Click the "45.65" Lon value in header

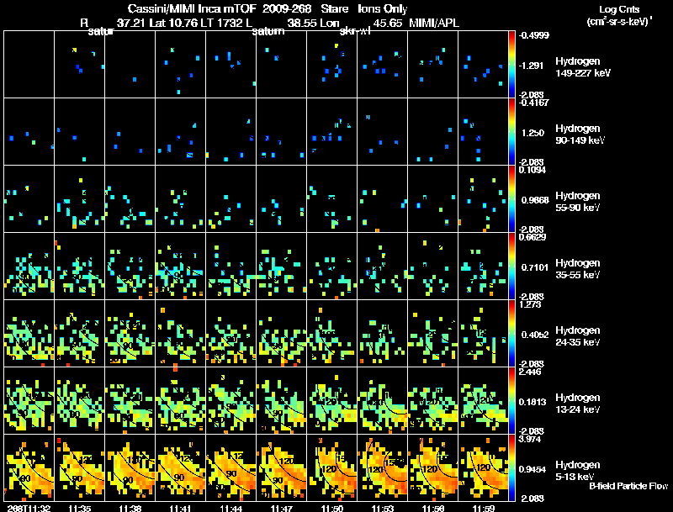click(388, 24)
